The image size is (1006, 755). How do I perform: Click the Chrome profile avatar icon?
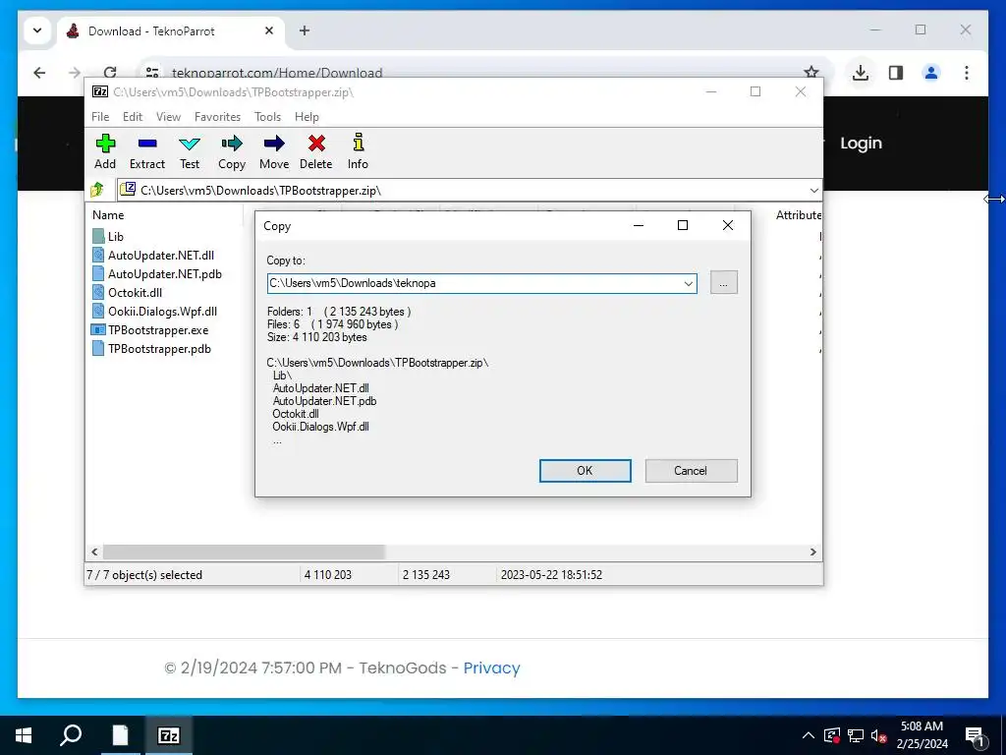click(x=931, y=73)
